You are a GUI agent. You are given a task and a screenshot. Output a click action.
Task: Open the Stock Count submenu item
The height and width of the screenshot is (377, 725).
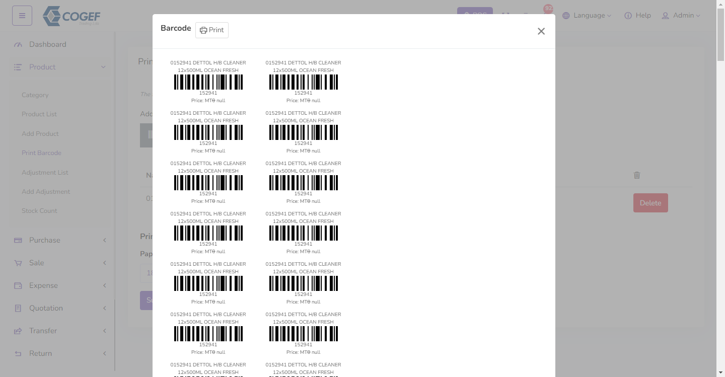coord(39,211)
